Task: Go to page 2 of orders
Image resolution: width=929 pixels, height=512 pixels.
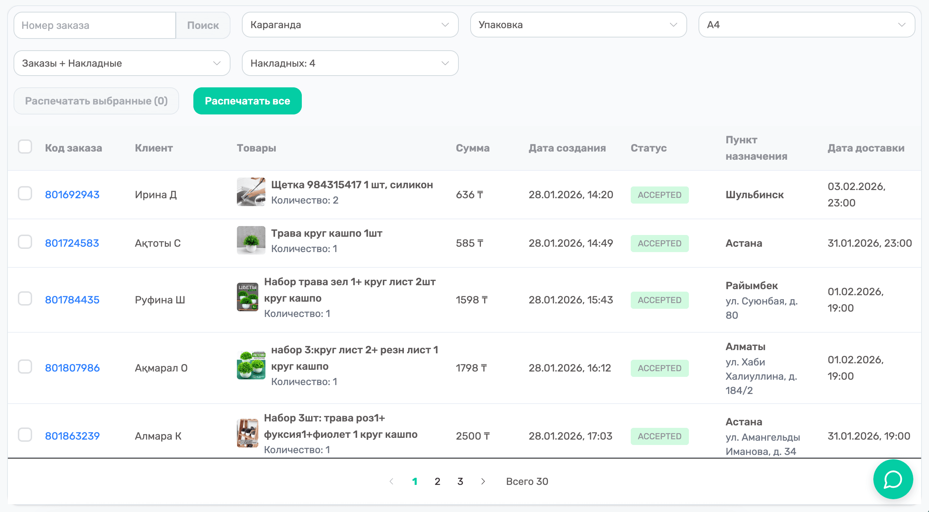Action: click(437, 481)
